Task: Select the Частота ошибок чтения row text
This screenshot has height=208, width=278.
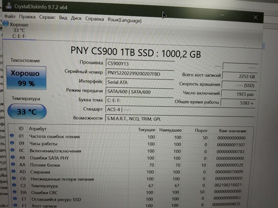Action: (55, 137)
